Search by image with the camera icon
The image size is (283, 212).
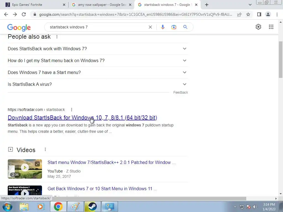click(174, 27)
